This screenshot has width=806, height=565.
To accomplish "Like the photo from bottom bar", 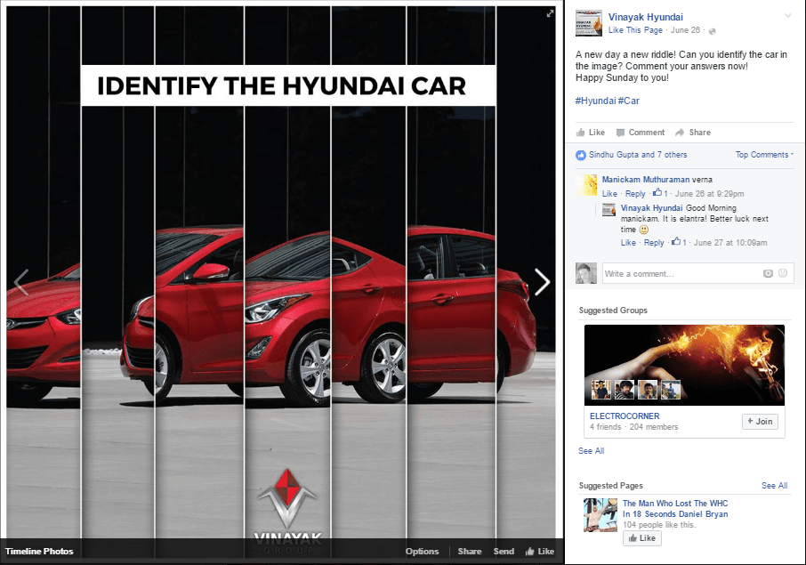I will [540, 551].
